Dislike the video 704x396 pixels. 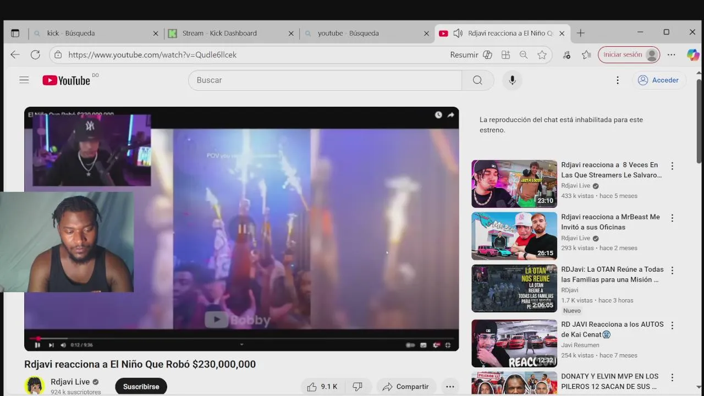click(x=358, y=387)
